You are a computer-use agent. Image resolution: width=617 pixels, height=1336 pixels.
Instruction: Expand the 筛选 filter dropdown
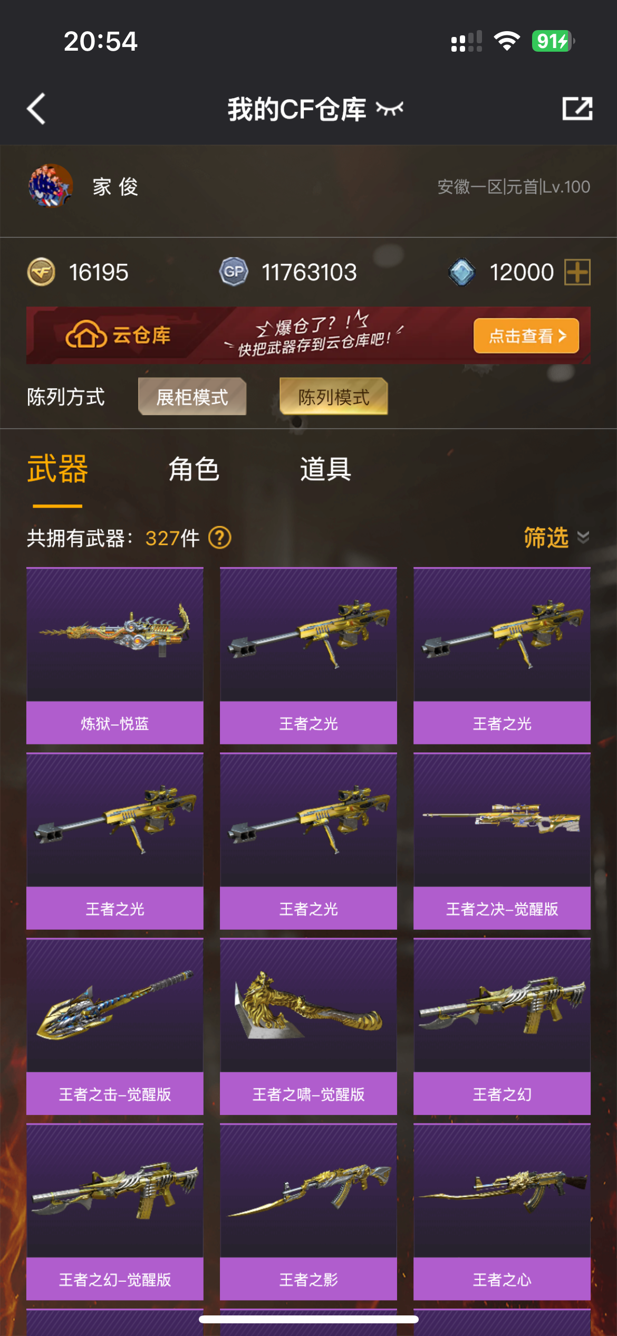556,538
